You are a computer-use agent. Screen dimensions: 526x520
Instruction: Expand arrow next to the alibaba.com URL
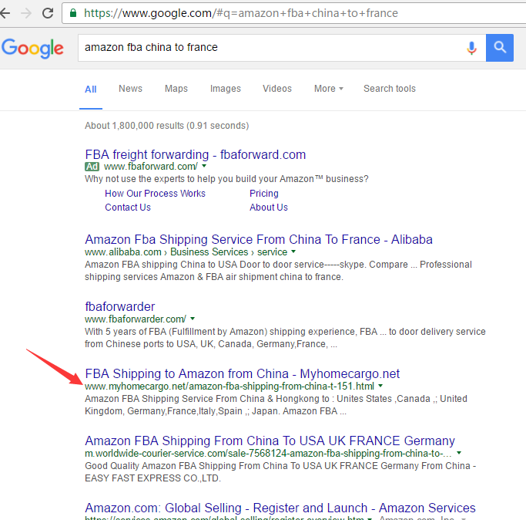tap(293, 252)
